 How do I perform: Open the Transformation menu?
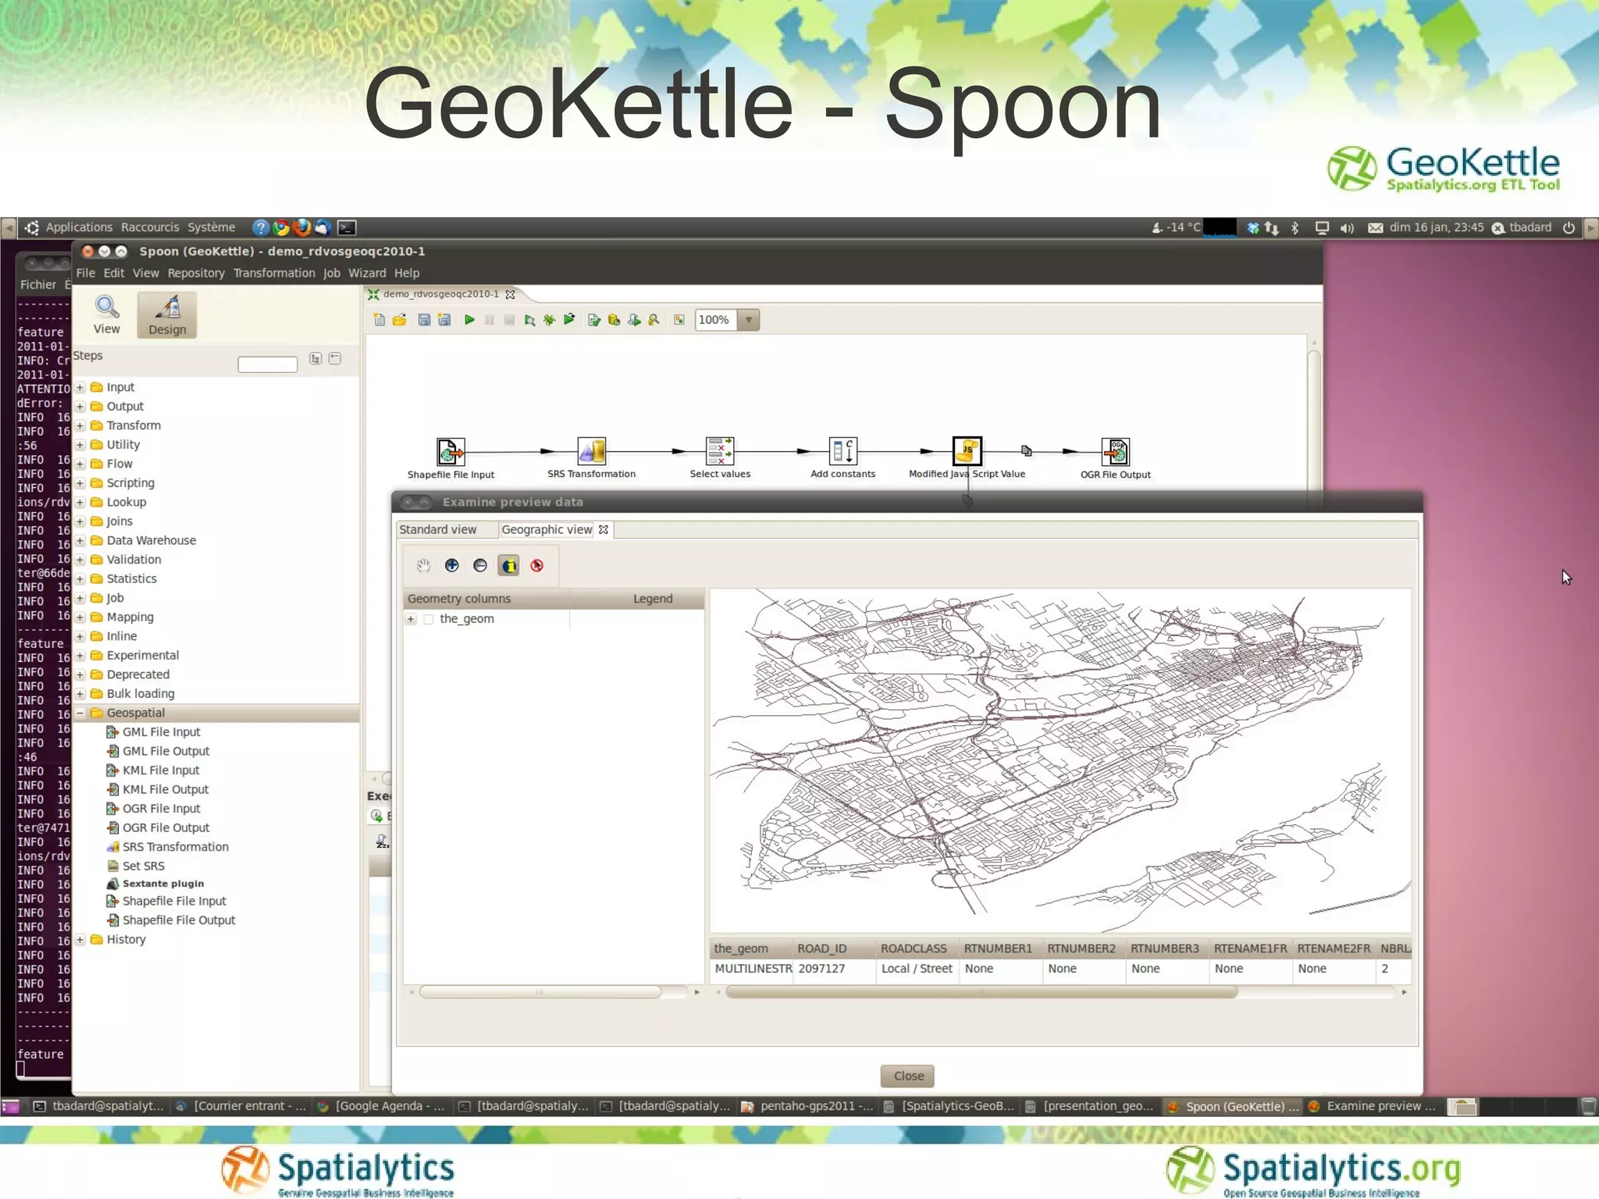click(x=274, y=273)
